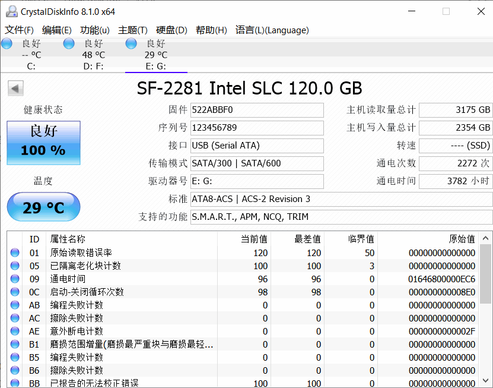Image resolution: width=493 pixels, height=388 pixels.
Task: Click status orb for attribute 01 row
Action: click(15, 253)
